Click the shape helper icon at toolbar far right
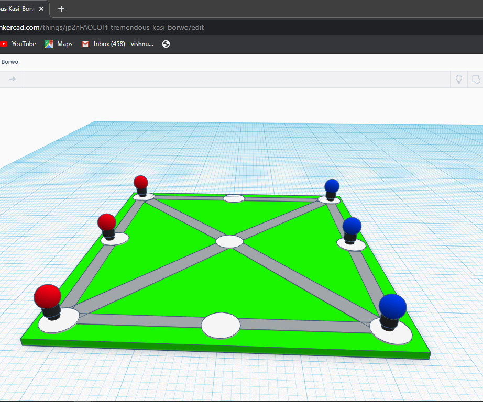Image resolution: width=483 pixels, height=402 pixels. pyautogui.click(x=475, y=79)
